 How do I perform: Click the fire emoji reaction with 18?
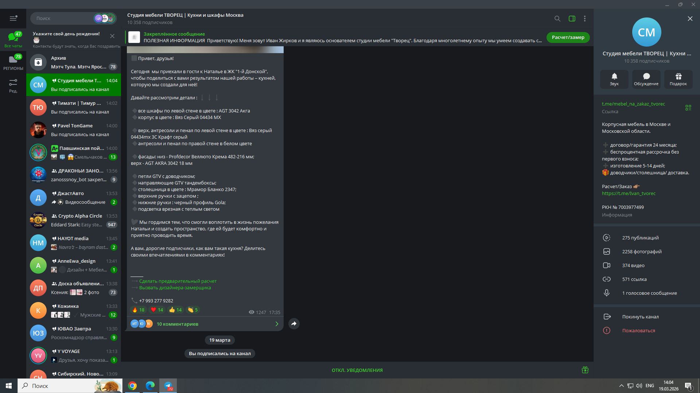(138, 310)
